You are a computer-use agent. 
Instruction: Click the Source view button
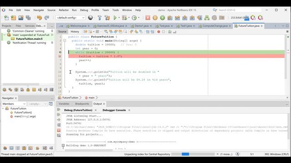point(62,32)
